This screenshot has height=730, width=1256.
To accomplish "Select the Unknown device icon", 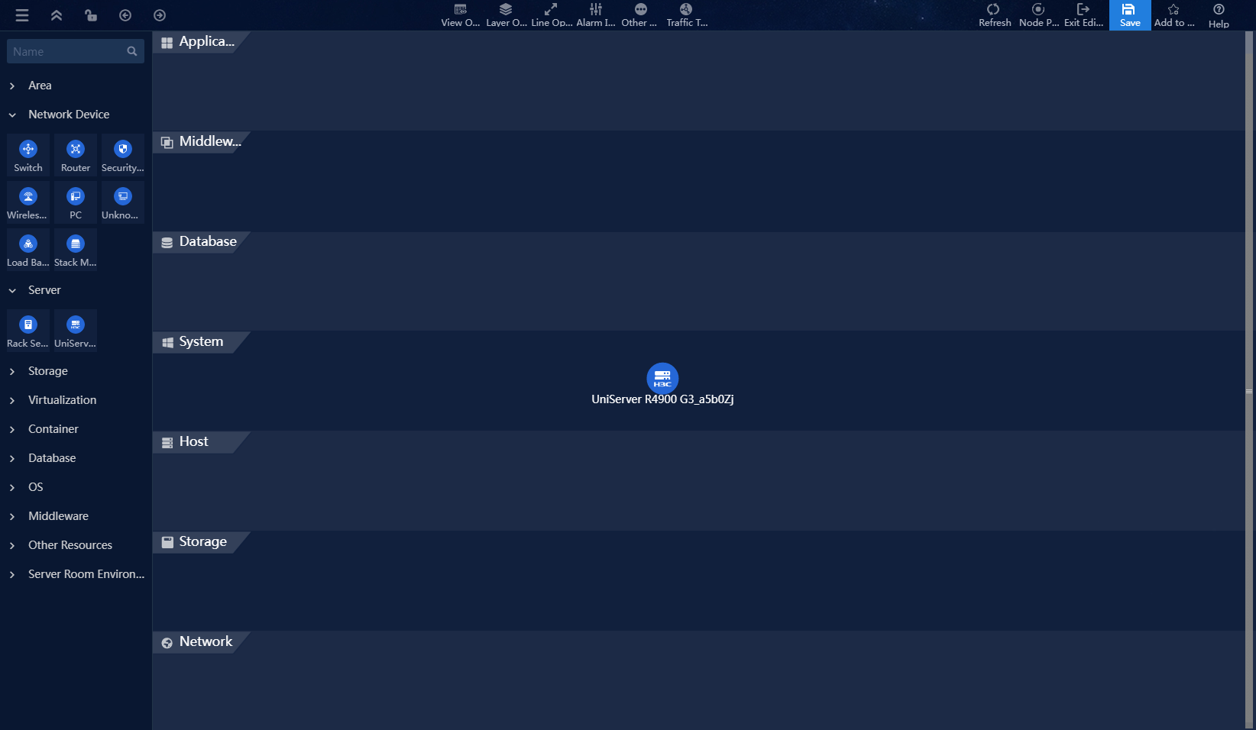I will [123, 202].
